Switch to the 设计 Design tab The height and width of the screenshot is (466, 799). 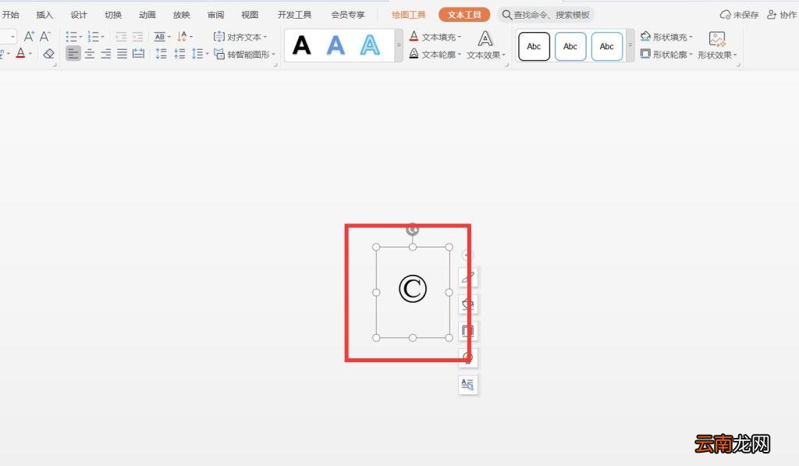click(79, 15)
